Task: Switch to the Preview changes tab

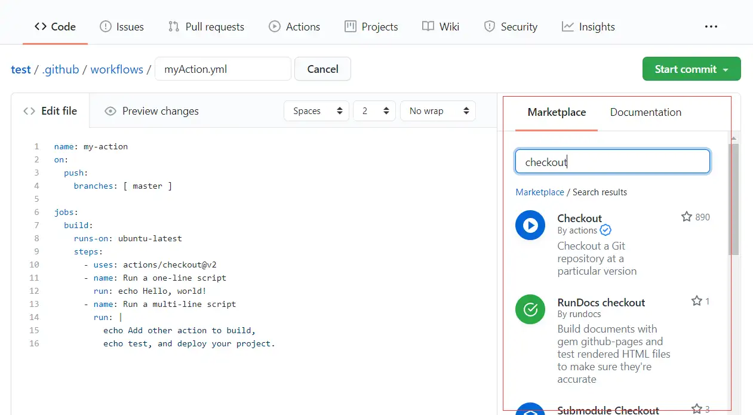Action: click(x=152, y=111)
